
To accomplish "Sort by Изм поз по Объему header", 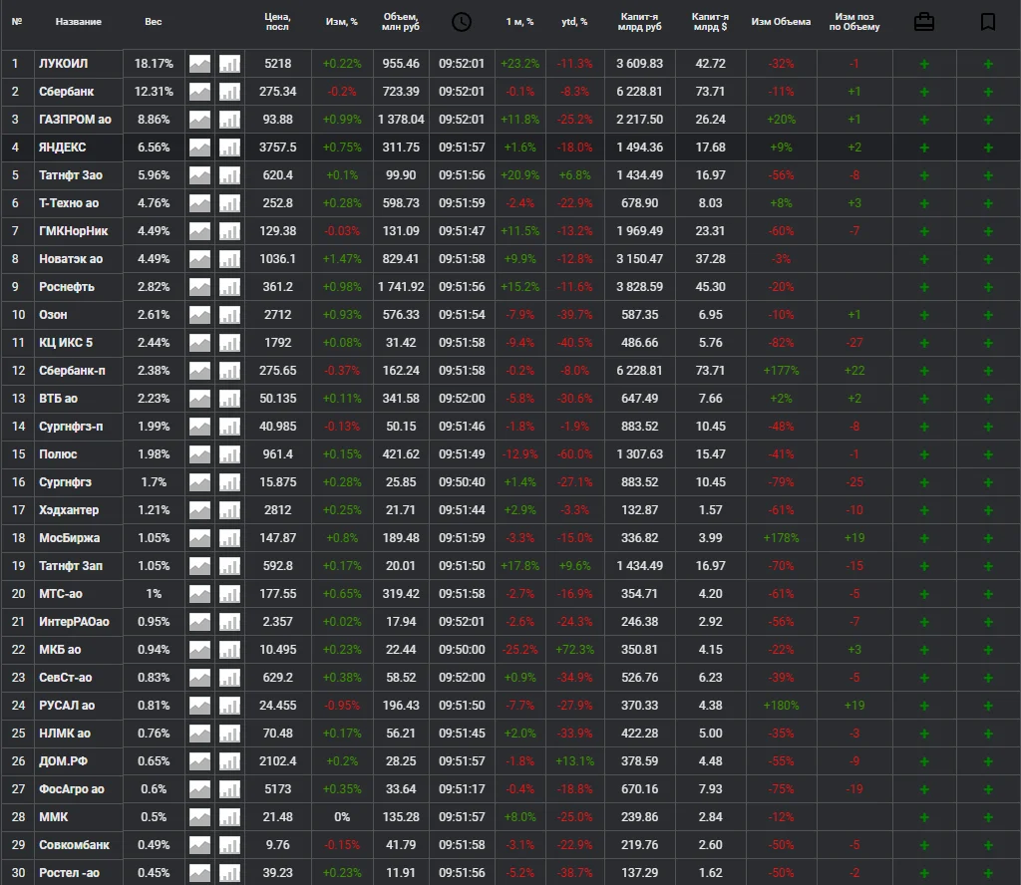I will click(x=854, y=22).
